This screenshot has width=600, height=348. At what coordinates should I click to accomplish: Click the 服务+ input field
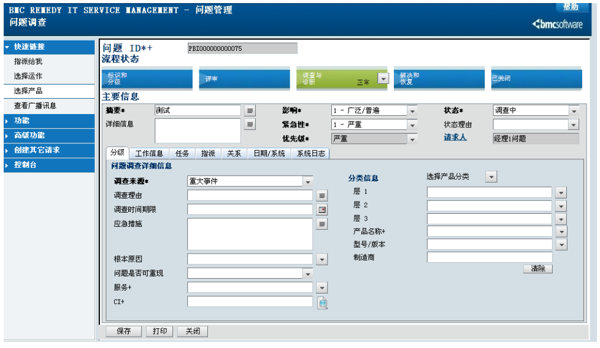click(250, 287)
